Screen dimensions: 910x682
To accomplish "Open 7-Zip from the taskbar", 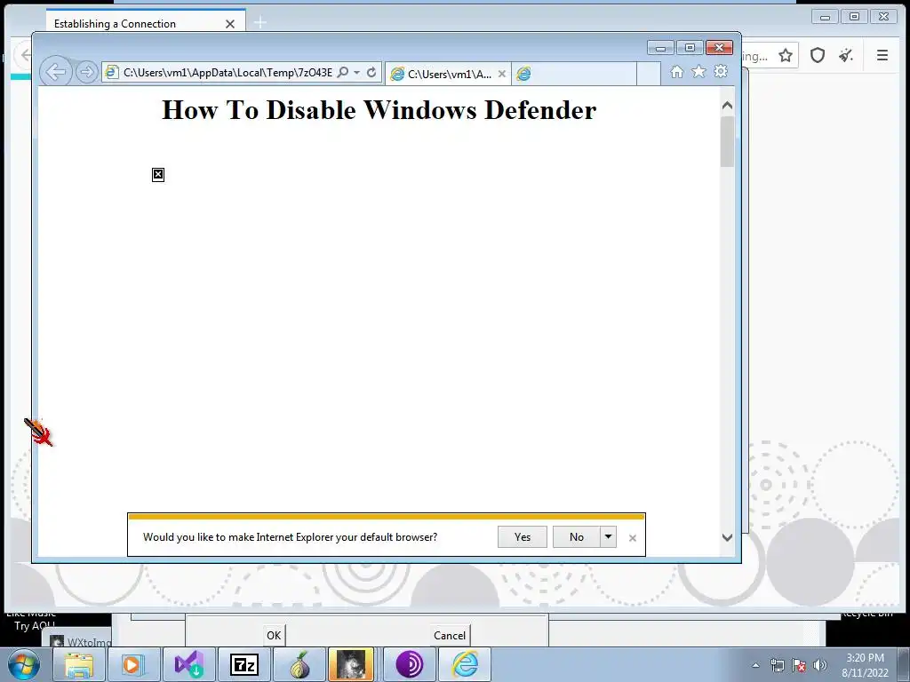I will click(243, 664).
